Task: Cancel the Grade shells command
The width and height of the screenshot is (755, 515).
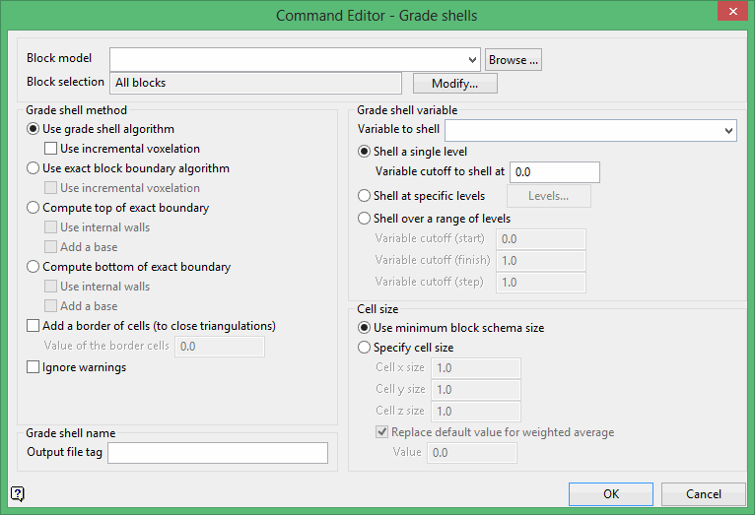Action: (703, 493)
